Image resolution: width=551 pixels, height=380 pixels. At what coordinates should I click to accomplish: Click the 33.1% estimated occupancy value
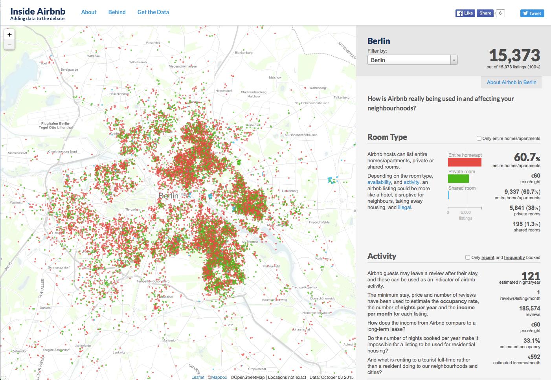coord(532,341)
